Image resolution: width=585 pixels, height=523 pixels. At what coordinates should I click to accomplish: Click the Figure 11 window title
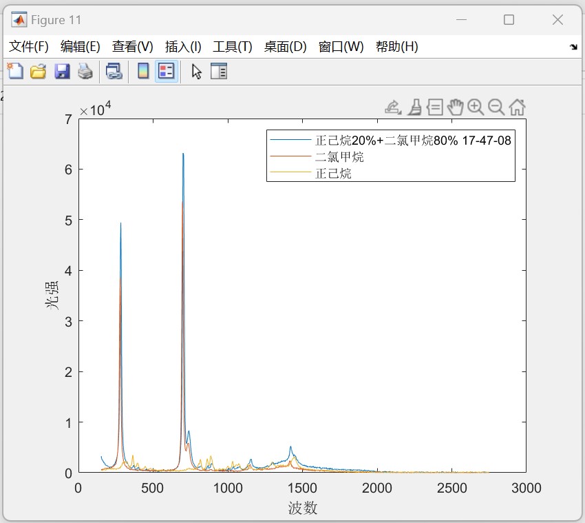point(56,20)
